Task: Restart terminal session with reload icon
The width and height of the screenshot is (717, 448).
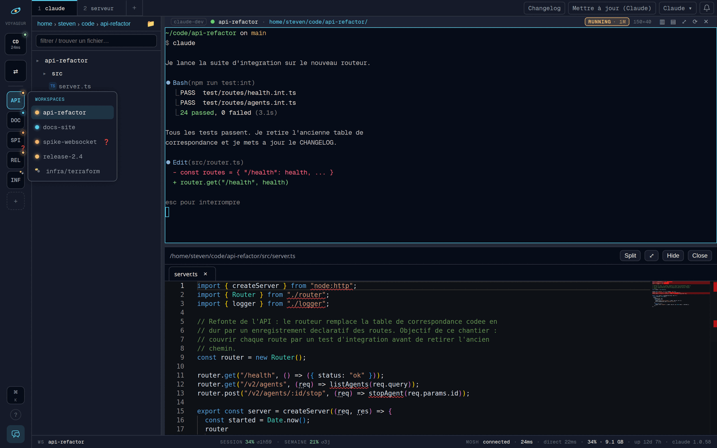Action: pos(695,22)
